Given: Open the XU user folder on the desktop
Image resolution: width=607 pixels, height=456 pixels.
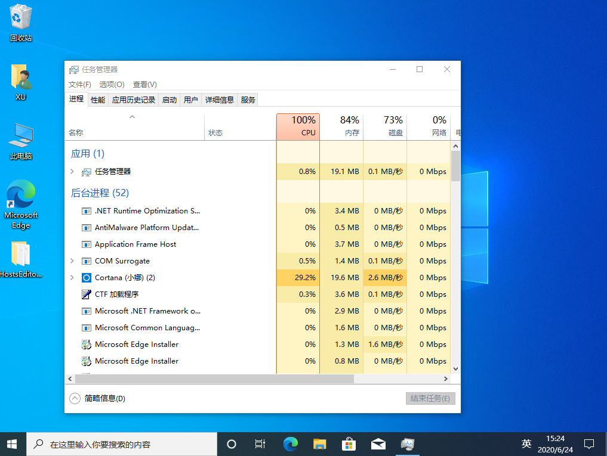Looking at the screenshot, I should pos(20,76).
